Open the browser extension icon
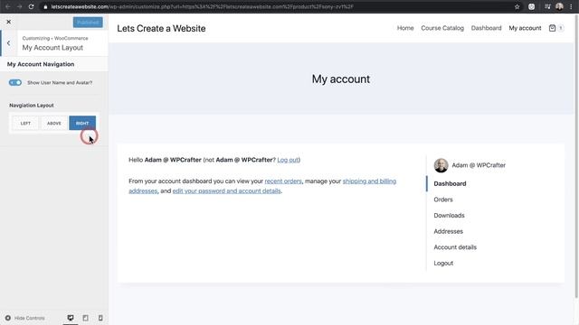 (x=531, y=6)
